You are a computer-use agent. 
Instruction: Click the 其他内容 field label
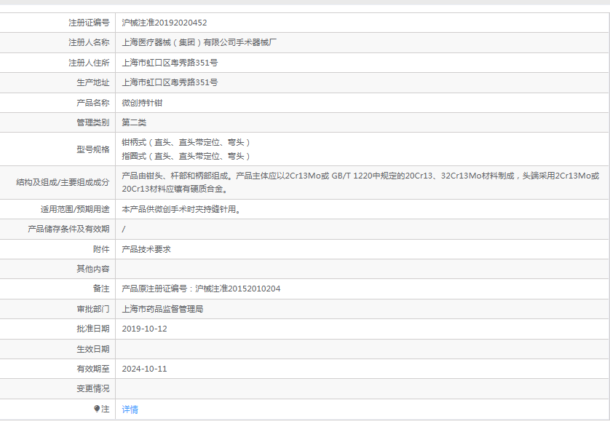(x=93, y=269)
